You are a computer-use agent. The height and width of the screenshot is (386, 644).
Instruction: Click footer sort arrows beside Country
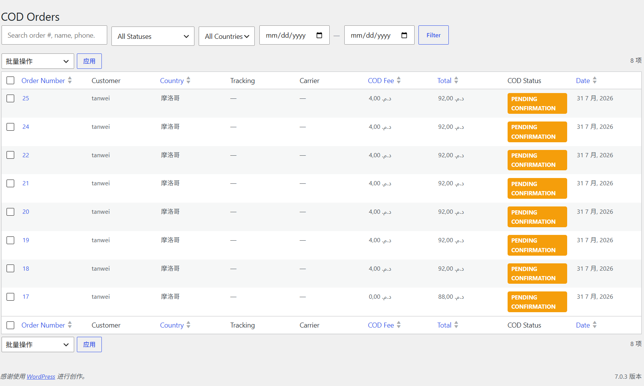pos(188,325)
